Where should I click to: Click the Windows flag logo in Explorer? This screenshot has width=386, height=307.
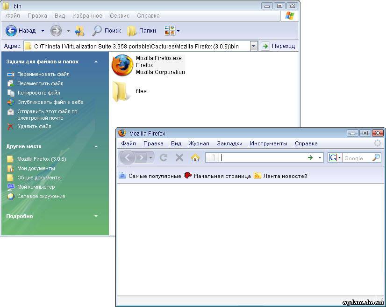coord(290,16)
